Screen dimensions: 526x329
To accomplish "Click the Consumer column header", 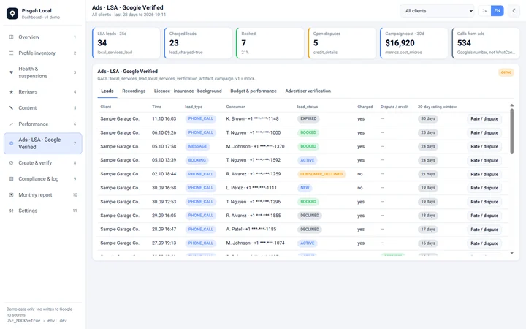I will tap(235, 107).
